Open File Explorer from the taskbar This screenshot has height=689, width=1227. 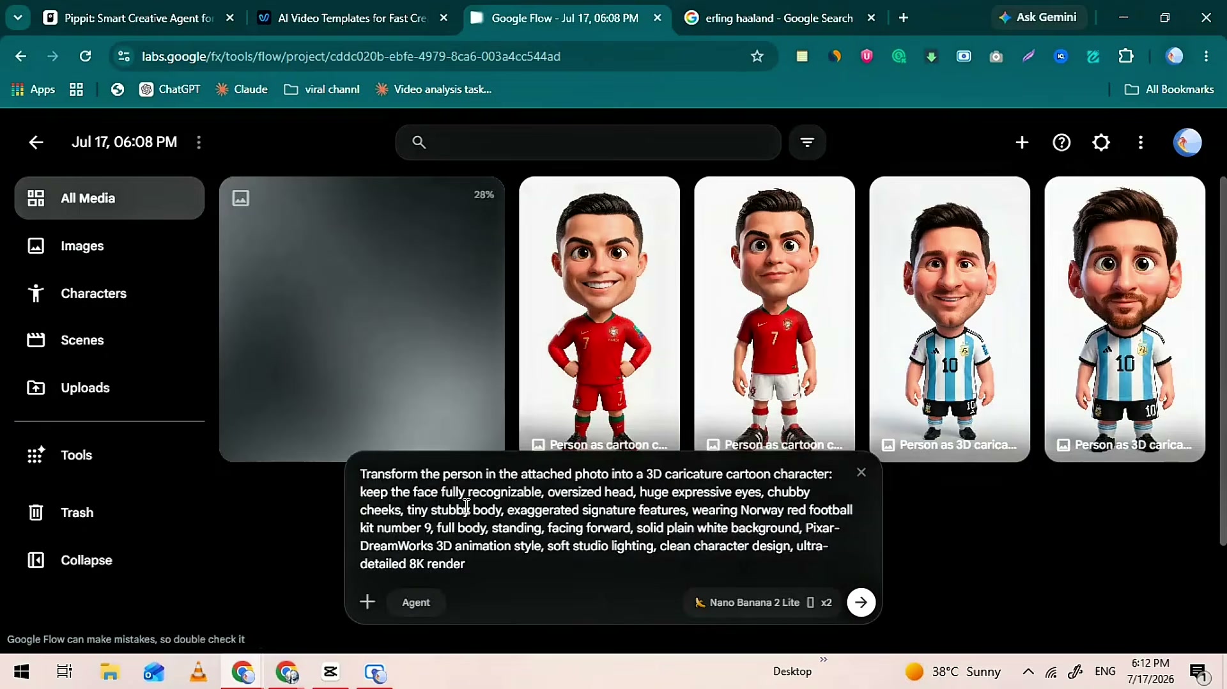click(109, 672)
